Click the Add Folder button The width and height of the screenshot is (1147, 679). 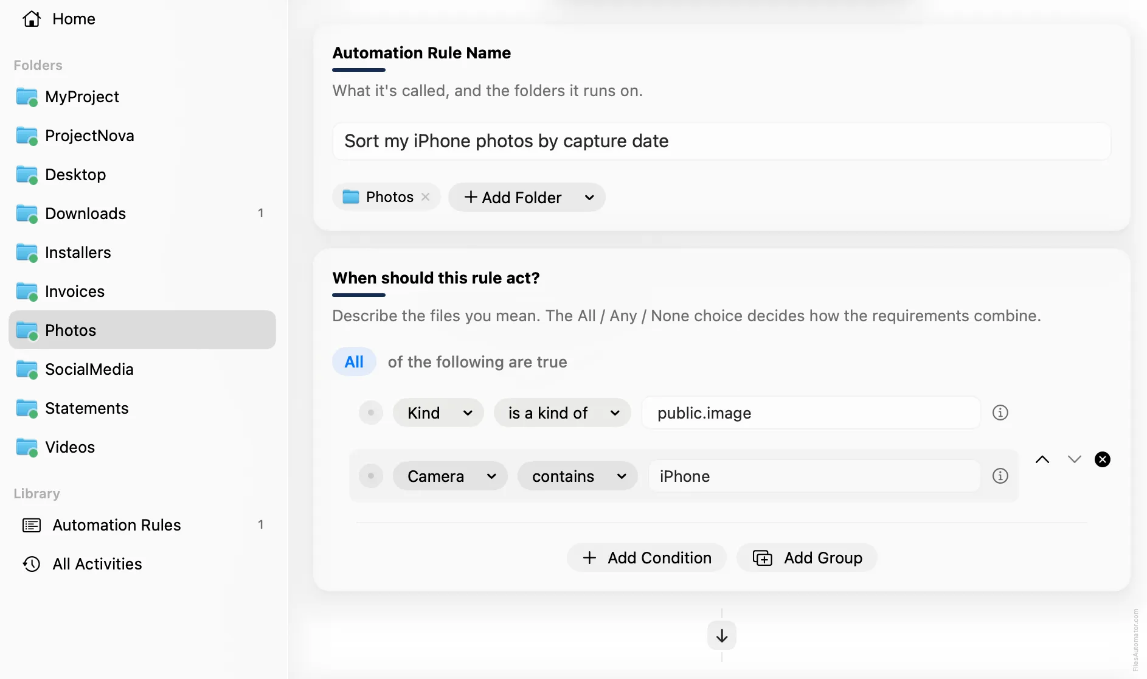[513, 197]
